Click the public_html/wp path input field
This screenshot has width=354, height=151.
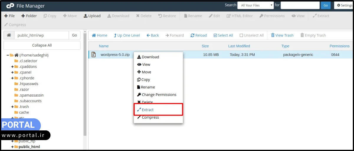(41, 35)
